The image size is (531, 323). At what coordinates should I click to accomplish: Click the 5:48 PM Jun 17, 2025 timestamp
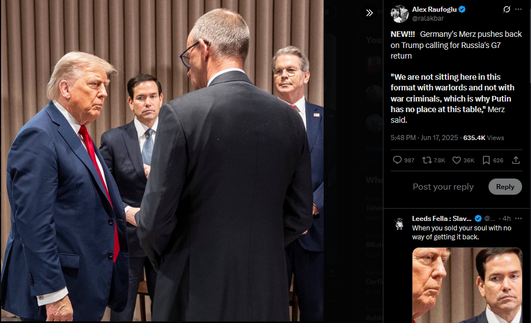point(424,138)
